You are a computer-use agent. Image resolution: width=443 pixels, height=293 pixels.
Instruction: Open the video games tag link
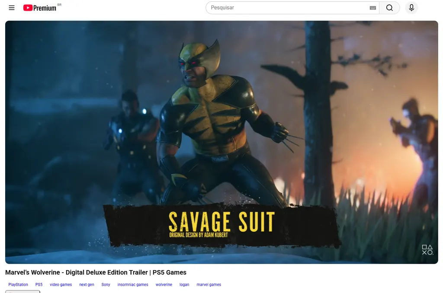point(61,284)
